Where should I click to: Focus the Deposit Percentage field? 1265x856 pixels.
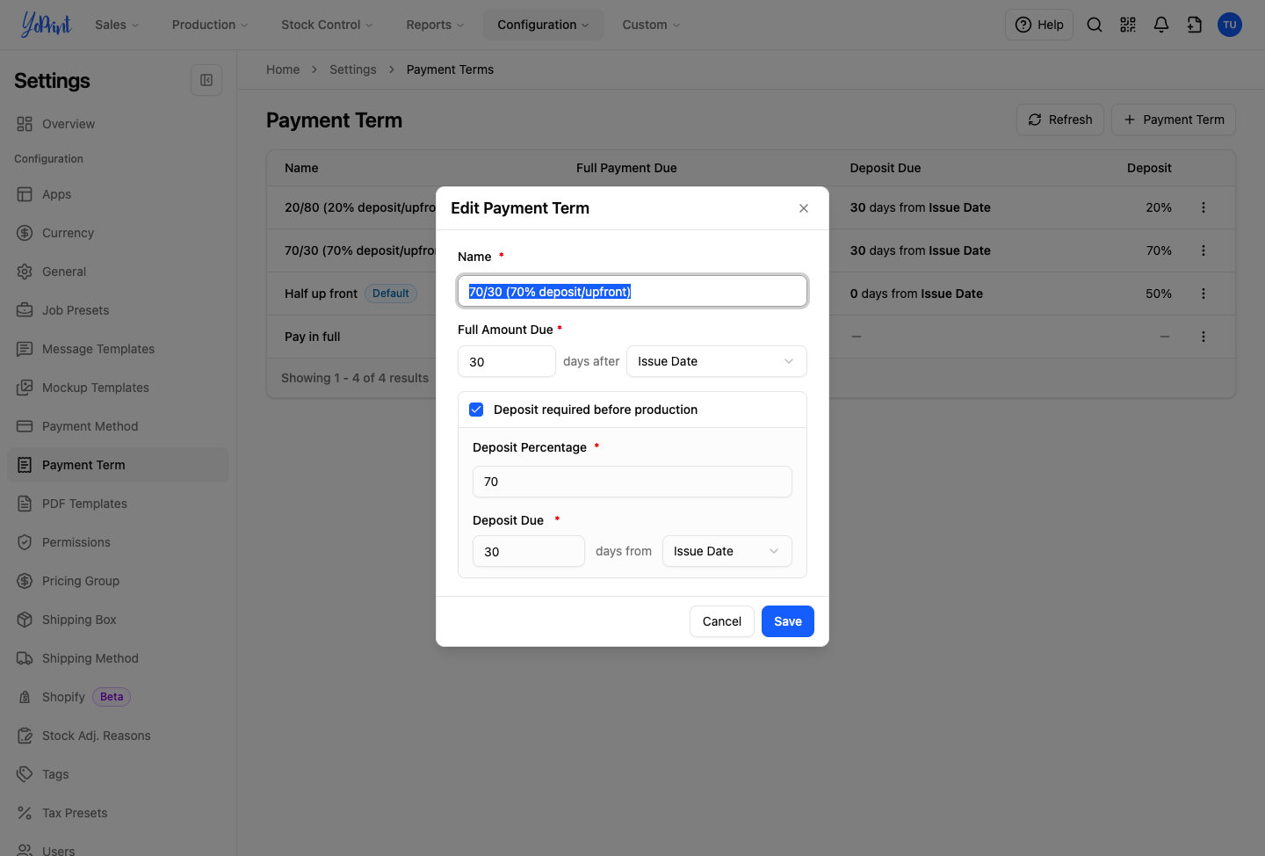pyautogui.click(x=632, y=482)
